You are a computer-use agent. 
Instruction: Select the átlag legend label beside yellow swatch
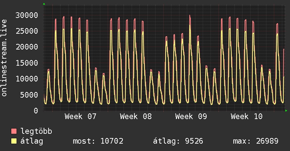point(32,141)
